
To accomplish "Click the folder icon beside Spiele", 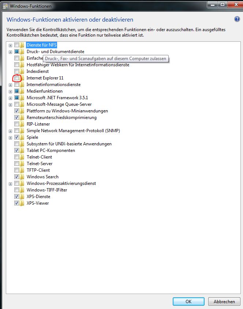I will pyautogui.click(x=22, y=137).
